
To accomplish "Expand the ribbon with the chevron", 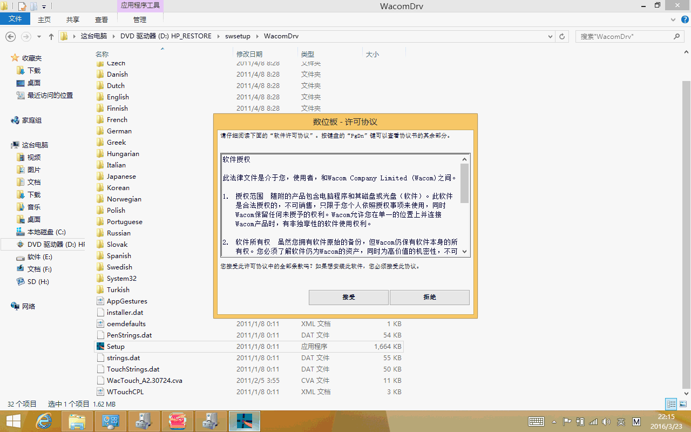I will click(x=673, y=19).
